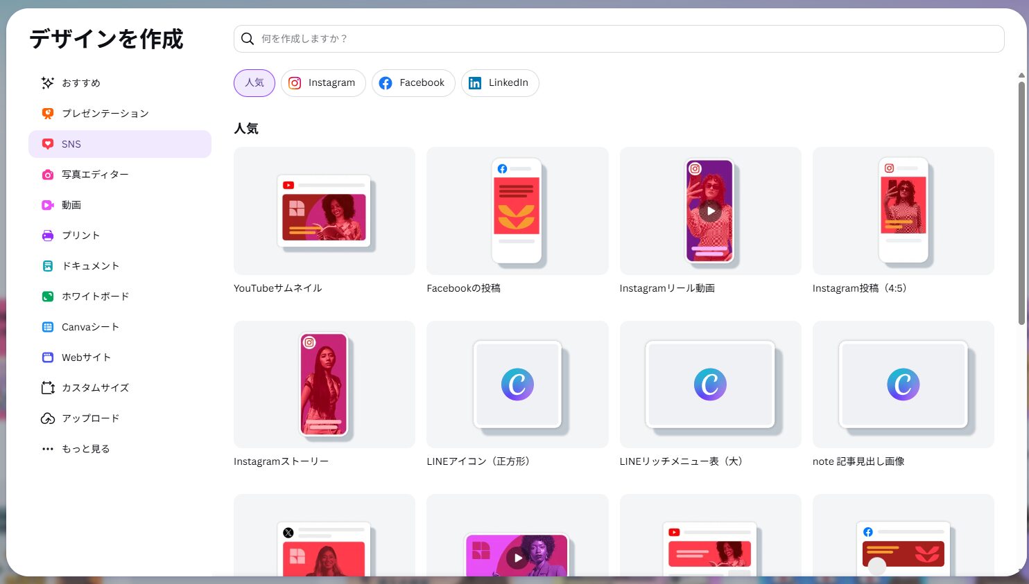Click the magnifier icon in search bar
The height and width of the screenshot is (584, 1029).
coord(248,39)
